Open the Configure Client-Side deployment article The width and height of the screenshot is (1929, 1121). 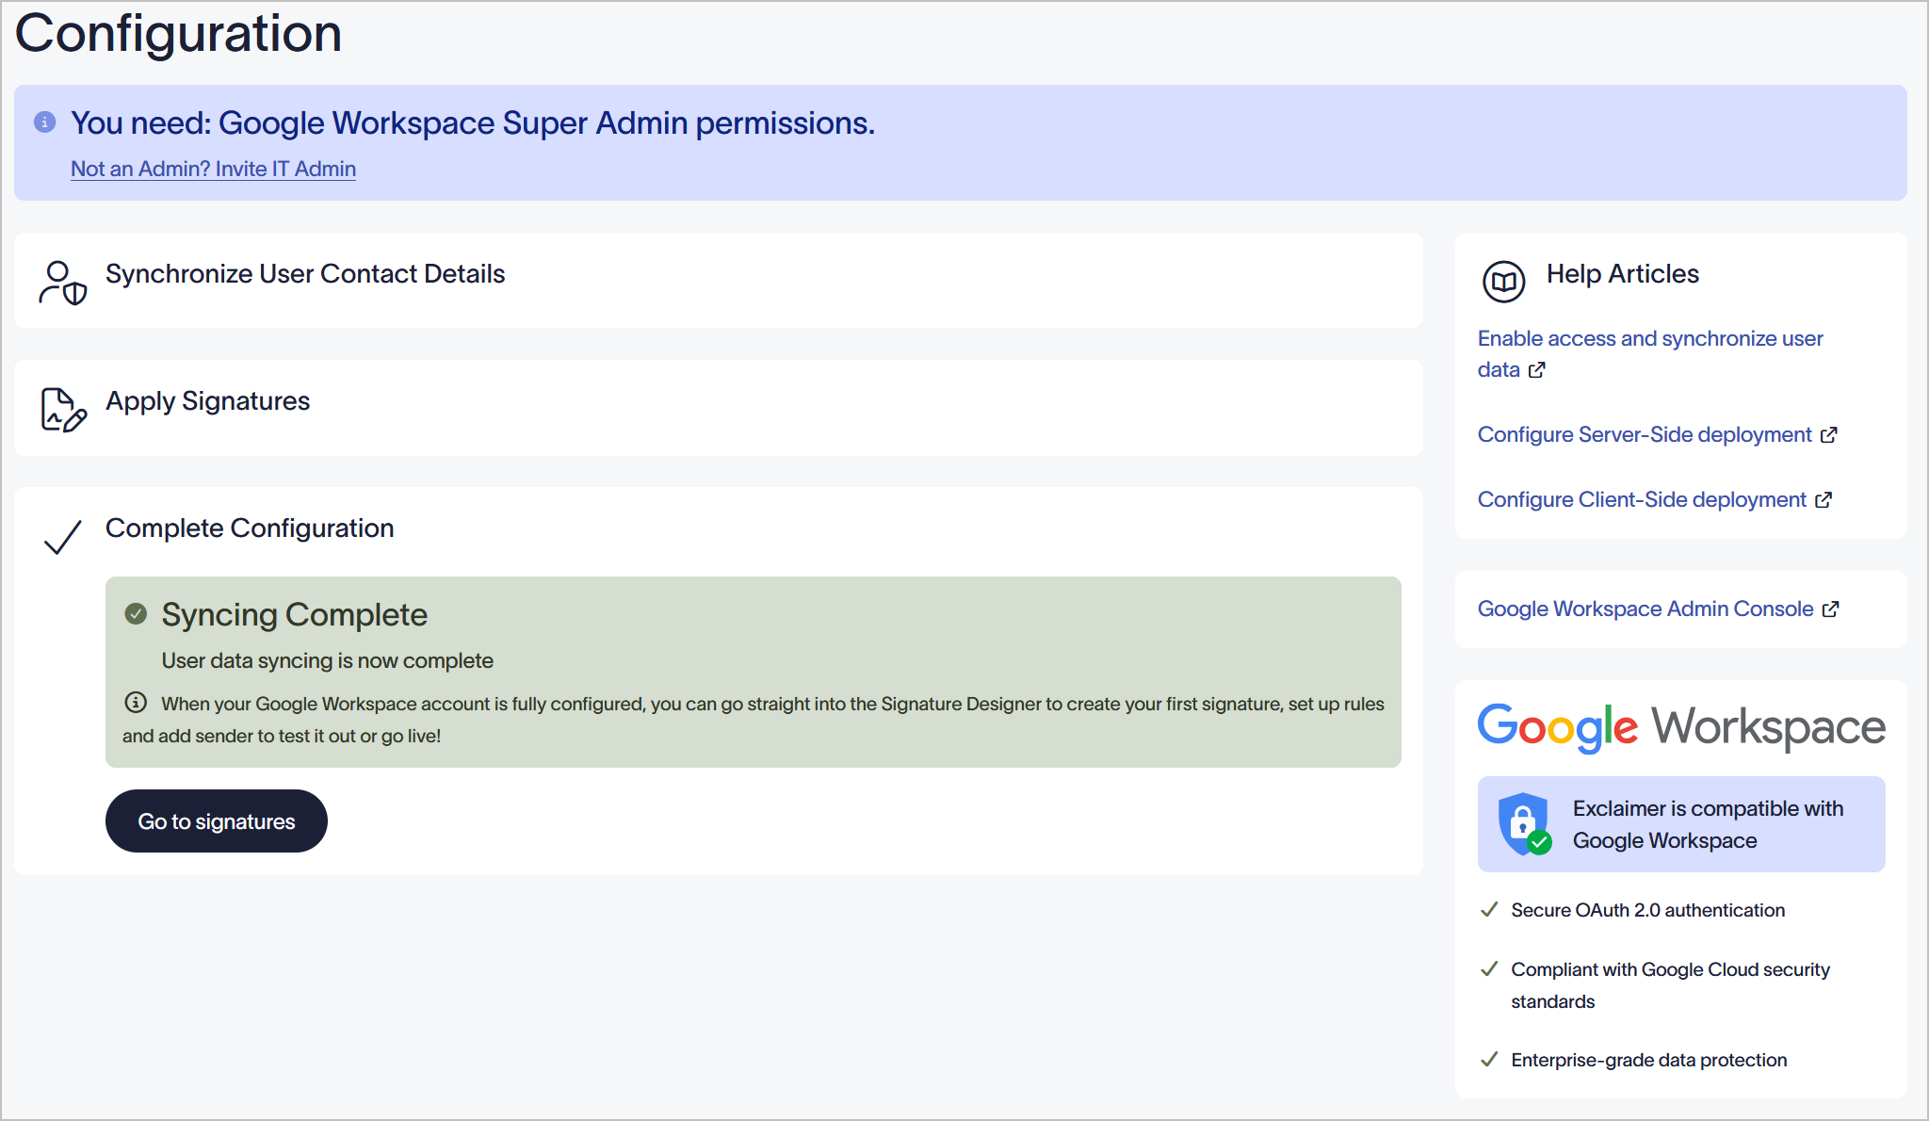coord(1642,499)
